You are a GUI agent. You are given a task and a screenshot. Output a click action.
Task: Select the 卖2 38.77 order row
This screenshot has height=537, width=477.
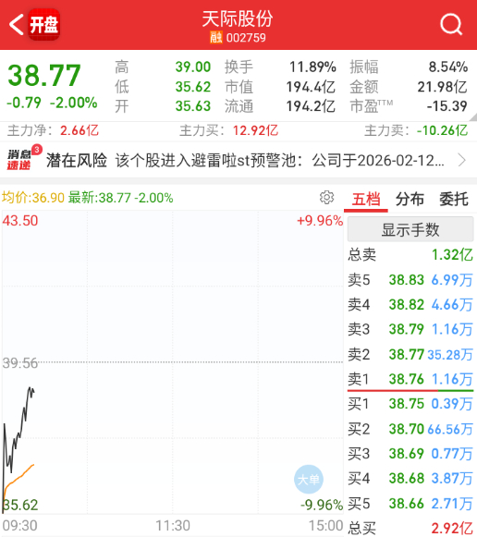coord(410,354)
